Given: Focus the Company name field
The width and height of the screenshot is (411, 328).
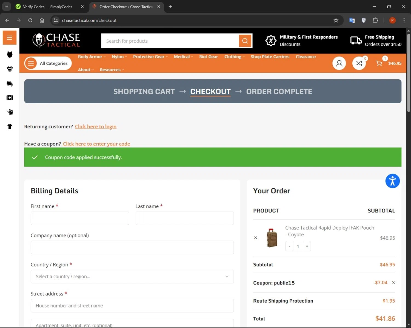Looking at the screenshot, I should click(x=132, y=247).
